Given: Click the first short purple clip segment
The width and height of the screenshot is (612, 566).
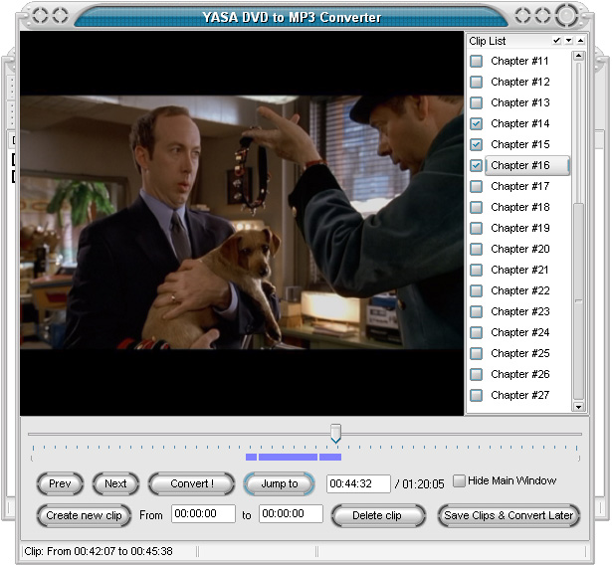Looking at the screenshot, I should pos(251,457).
